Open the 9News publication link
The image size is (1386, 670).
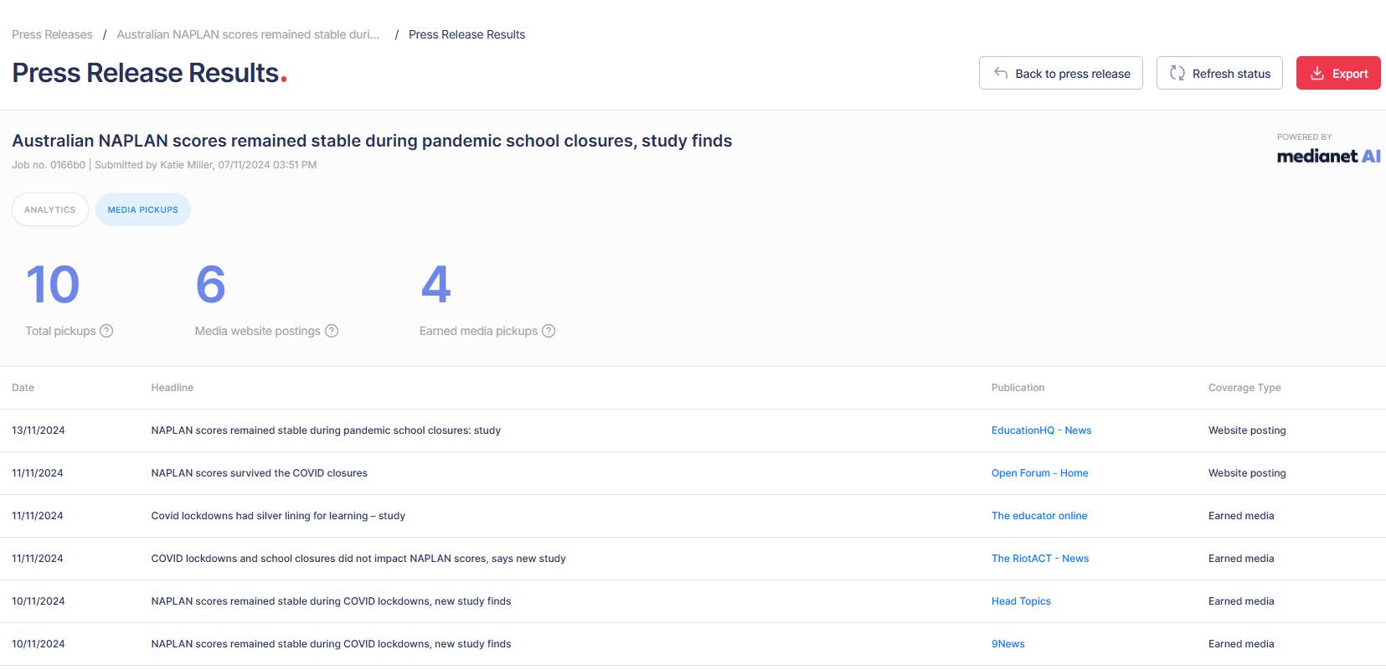tap(1008, 644)
